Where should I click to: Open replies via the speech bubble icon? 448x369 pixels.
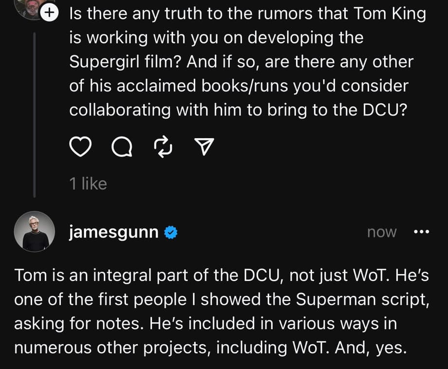click(x=122, y=146)
